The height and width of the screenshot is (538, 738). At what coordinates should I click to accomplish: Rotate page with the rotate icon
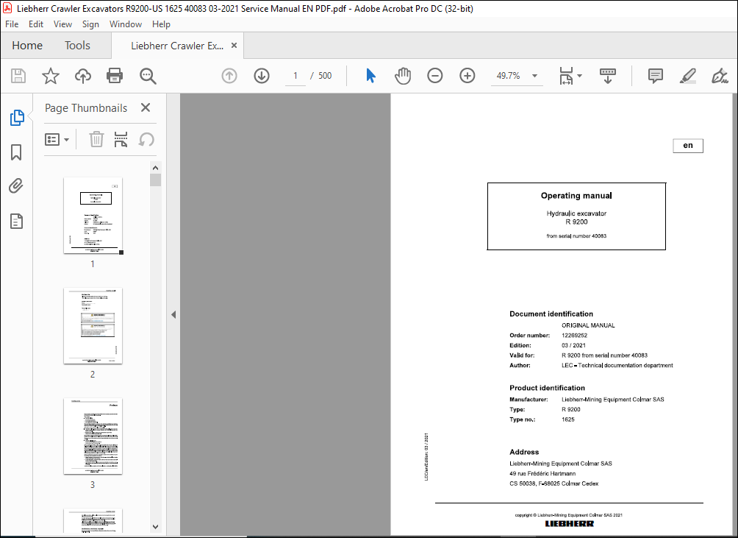pyautogui.click(x=146, y=139)
